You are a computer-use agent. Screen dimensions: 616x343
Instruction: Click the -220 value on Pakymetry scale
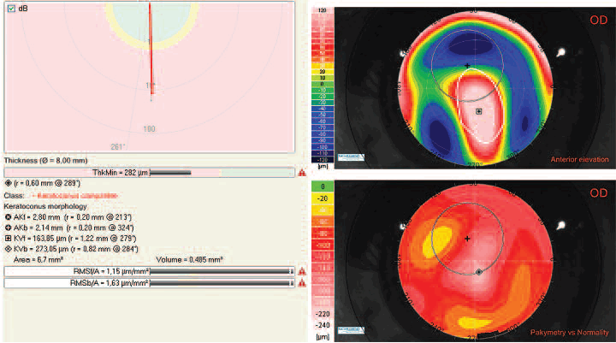point(323,314)
